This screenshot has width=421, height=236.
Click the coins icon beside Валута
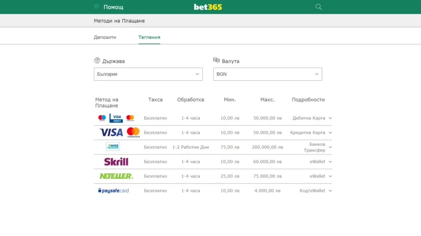click(x=216, y=60)
